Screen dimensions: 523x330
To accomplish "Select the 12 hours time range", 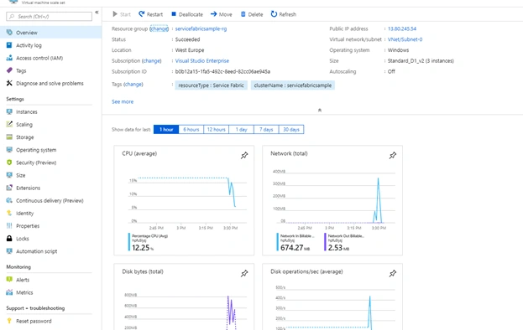I will click(216, 130).
